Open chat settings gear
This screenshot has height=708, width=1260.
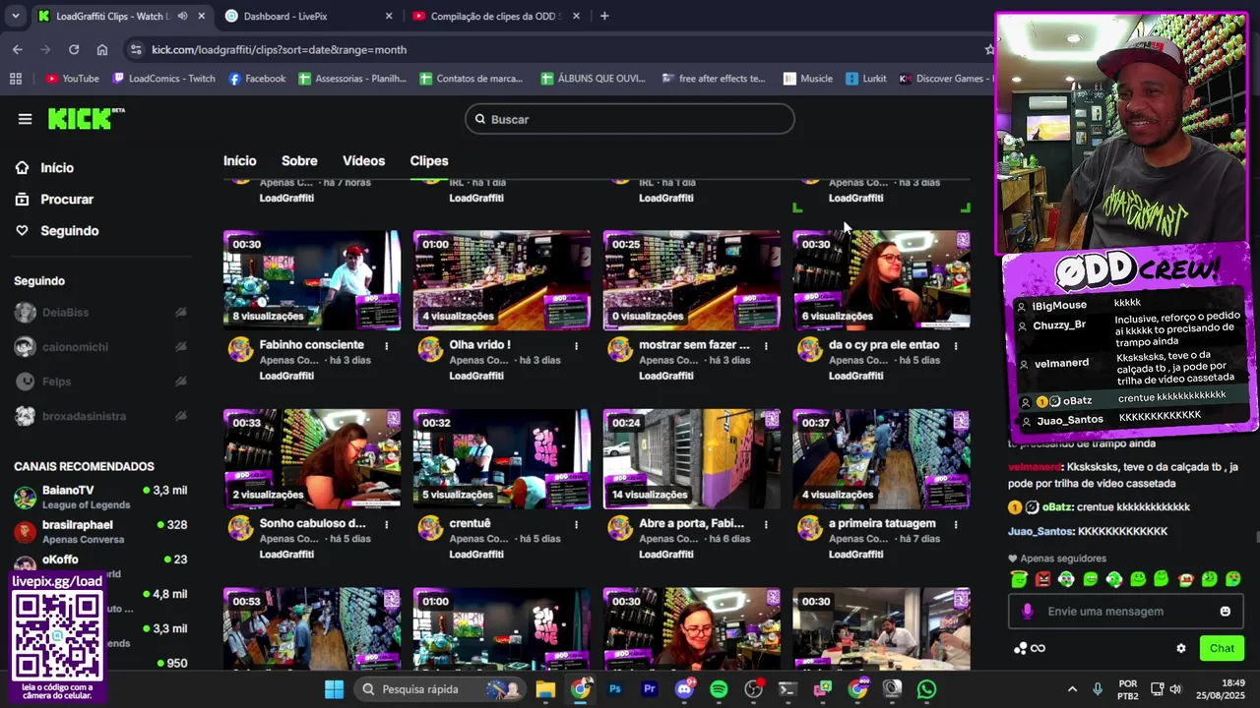pyautogui.click(x=1181, y=648)
